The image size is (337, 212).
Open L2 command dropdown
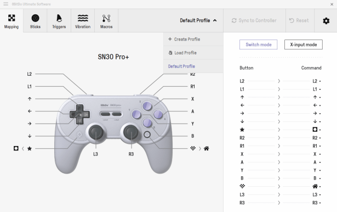317,81
